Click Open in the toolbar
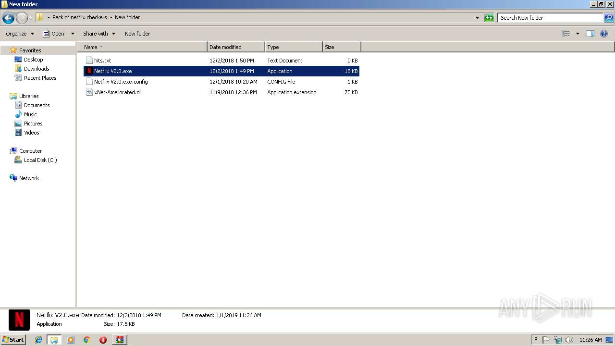The image size is (615, 346). click(x=54, y=34)
